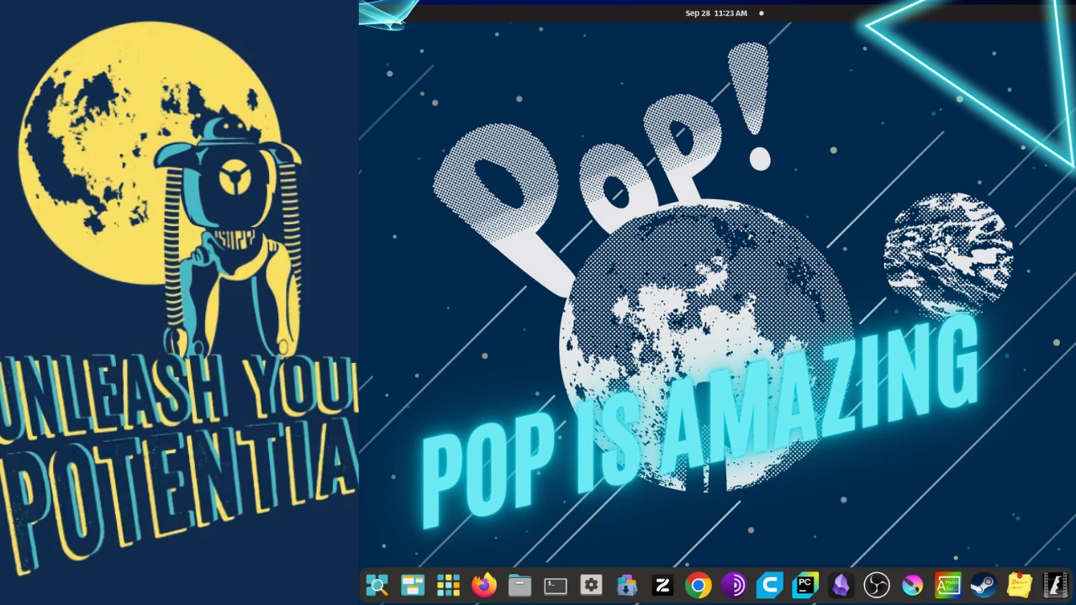Screen dimensions: 1076x605
Task: Open the film strip video editor icon
Action: [x=1055, y=586]
